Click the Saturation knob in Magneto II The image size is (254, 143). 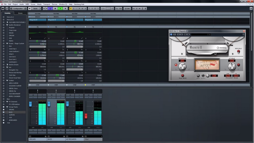pos(182,66)
